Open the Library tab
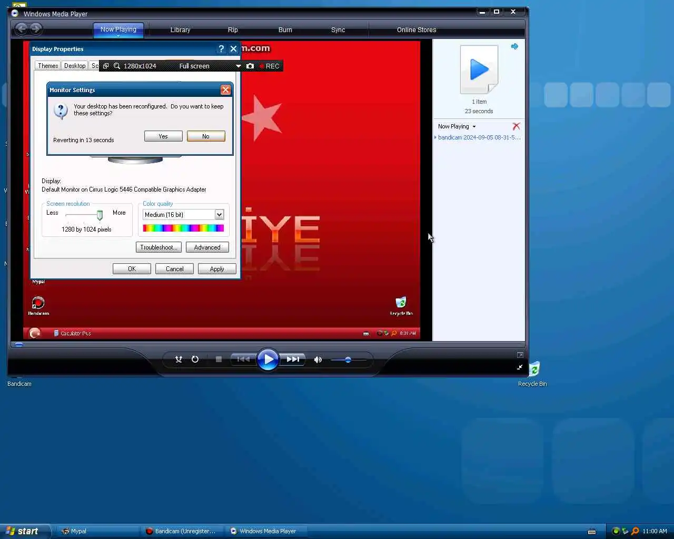This screenshot has height=539, width=674. pos(180,30)
